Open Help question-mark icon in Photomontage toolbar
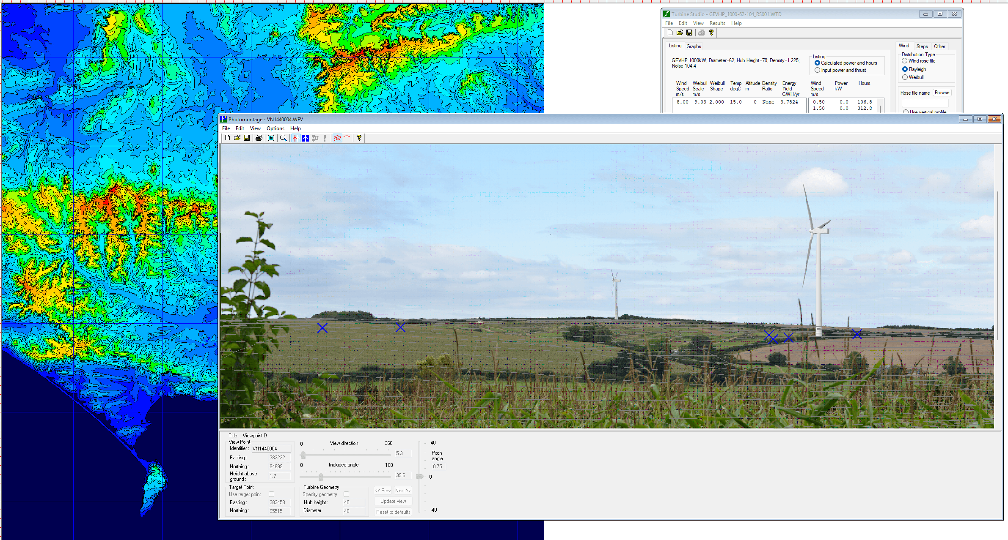The width and height of the screenshot is (1008, 540). coord(359,138)
